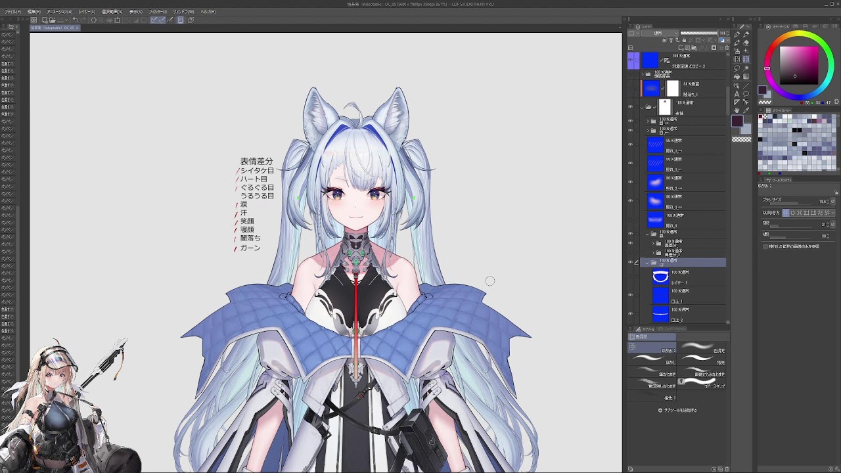Click the New document icon in command bar
The height and width of the screenshot is (473, 841).
click(x=44, y=20)
